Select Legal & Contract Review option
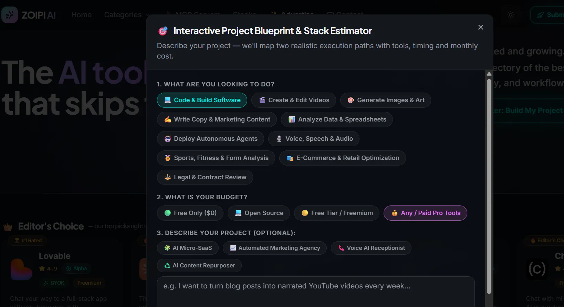564x307 pixels. point(205,177)
